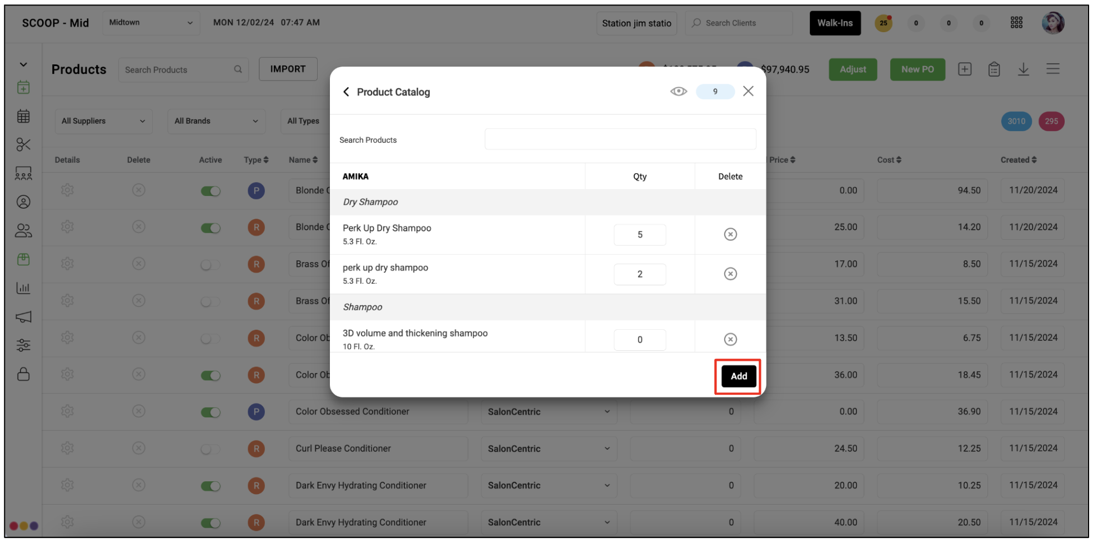Image resolution: width=1093 pixels, height=544 pixels.
Task: Open the Midtown location dropdown
Action: point(151,23)
